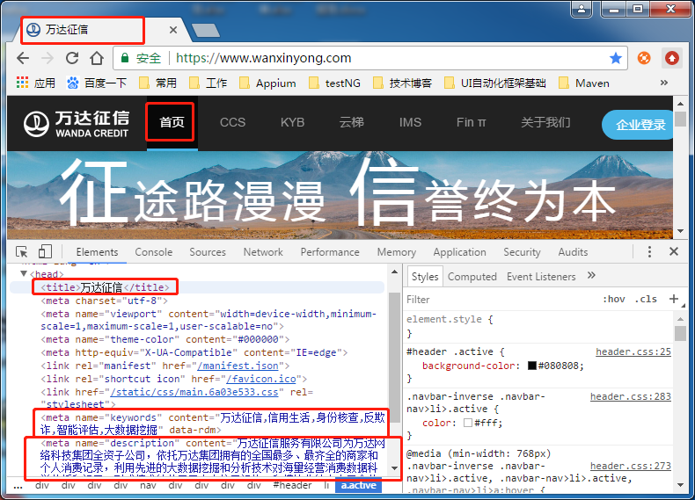The width and height of the screenshot is (695, 500).
Task: Click the 企业登录 button
Action: tap(640, 125)
